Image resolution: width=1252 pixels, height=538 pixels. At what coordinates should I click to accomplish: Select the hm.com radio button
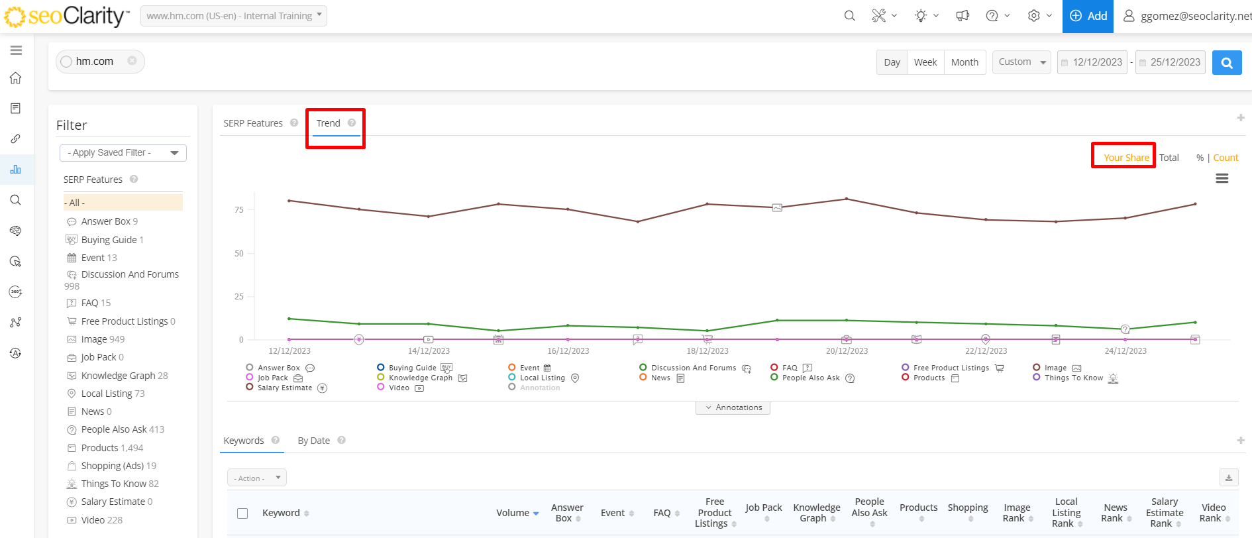click(x=66, y=62)
